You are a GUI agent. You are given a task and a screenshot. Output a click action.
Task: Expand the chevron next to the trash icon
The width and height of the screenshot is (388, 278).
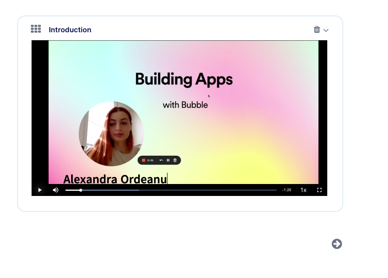[x=326, y=30]
